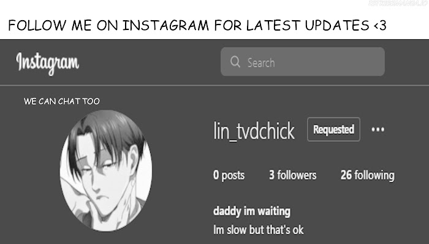429x244 pixels.
Task: Click the "Im slow but that's ok" bio line
Action: (x=258, y=229)
